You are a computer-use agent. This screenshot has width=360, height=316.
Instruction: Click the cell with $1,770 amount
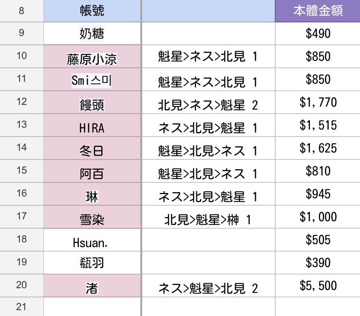click(318, 102)
